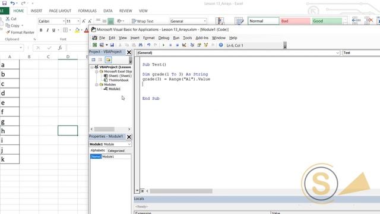380x214 pixels.
Task: Click Format Painter in Excel clipboard group
Action: [x=20, y=32]
